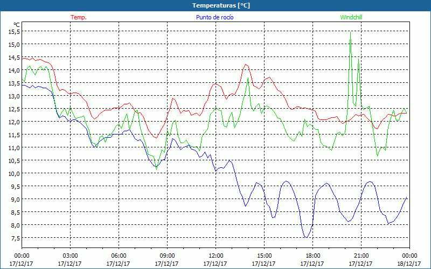
Task: Click the 09:00 time axis label
Action: [167, 256]
